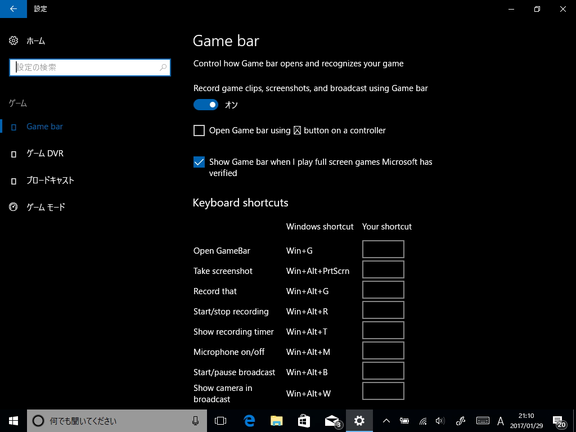Viewport: 576px width, 432px height.
Task: Set custom shortcut for Take screenshot
Action: point(383,269)
